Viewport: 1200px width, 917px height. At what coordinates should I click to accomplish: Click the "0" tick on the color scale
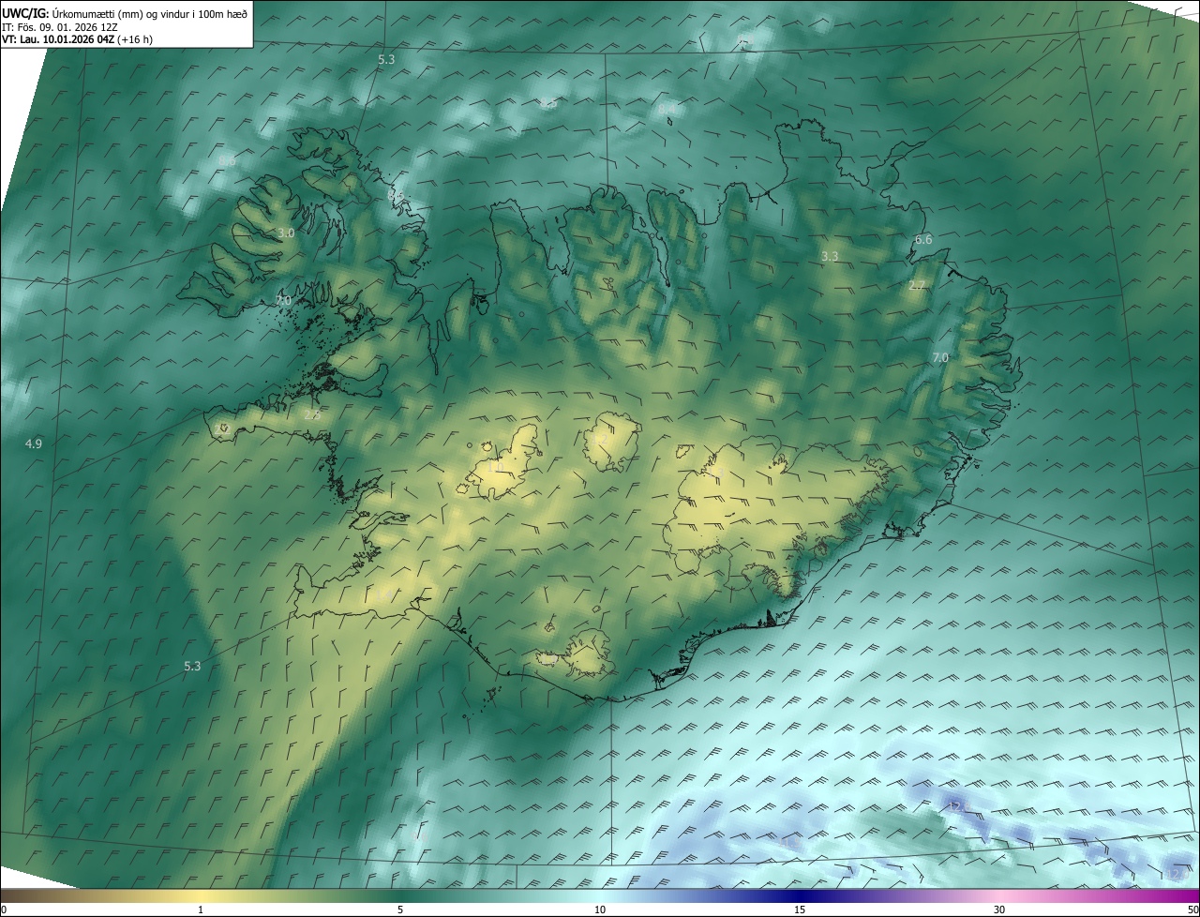pos(4,909)
